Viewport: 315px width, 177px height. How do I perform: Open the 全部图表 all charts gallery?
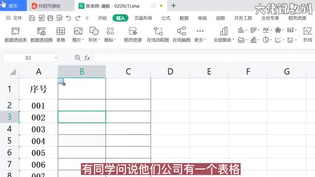pyautogui.click(x=223, y=34)
